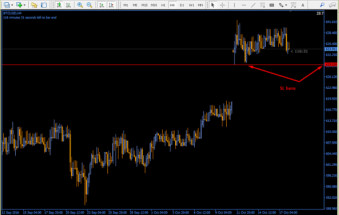
Task: Click the 592.020 price scale label
Action: tap(331, 197)
